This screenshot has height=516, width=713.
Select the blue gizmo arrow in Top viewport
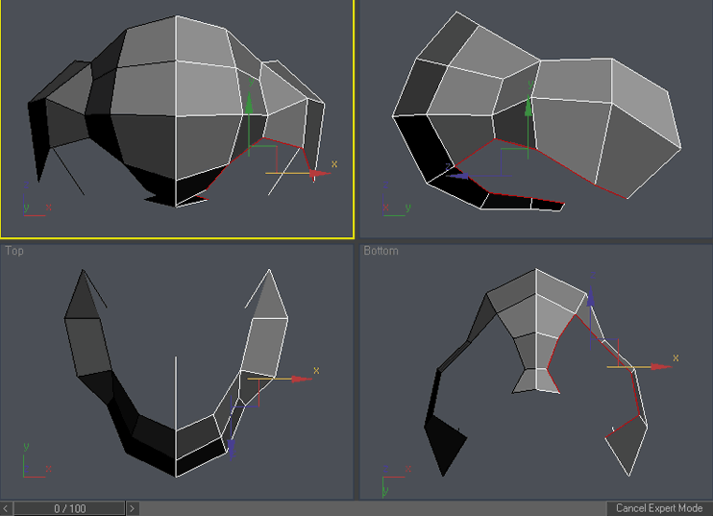232,445
